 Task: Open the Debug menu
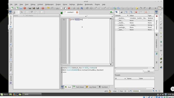click(x=33, y=4)
